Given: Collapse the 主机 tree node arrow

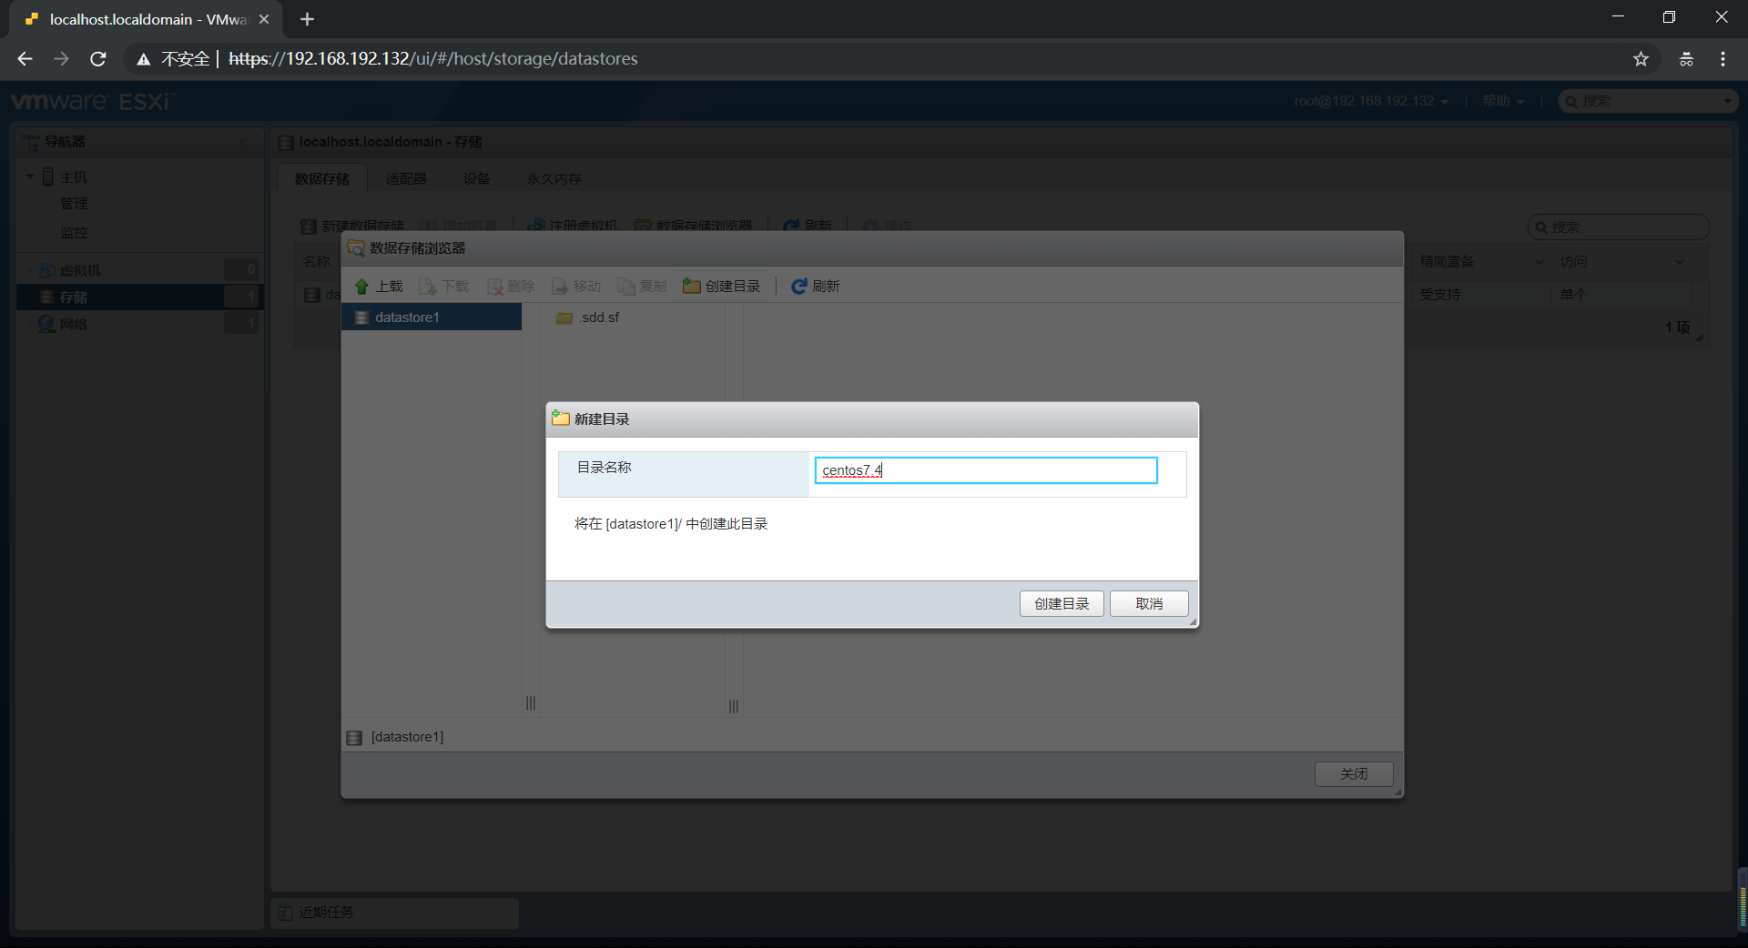Looking at the screenshot, I should [30, 176].
